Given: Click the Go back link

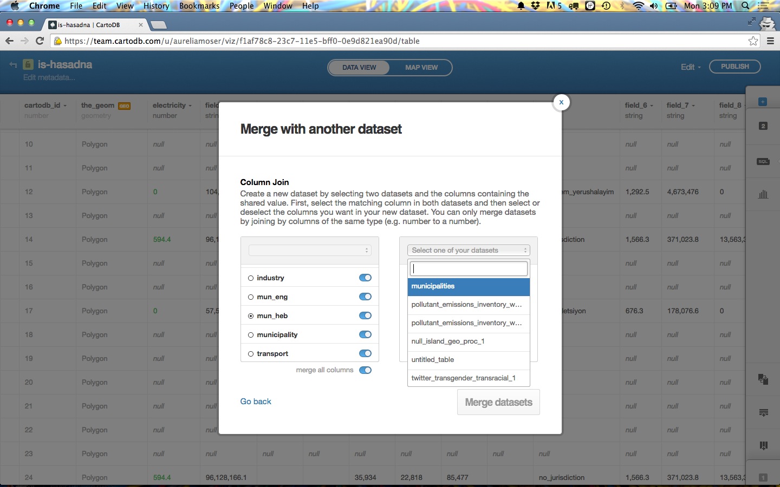Looking at the screenshot, I should pyautogui.click(x=256, y=402).
